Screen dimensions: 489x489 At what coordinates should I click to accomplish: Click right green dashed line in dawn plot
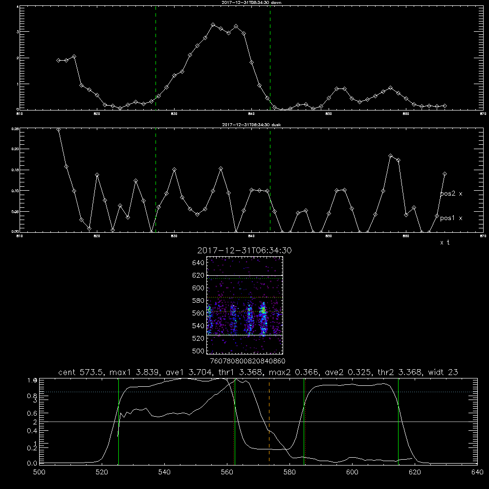[270, 58]
